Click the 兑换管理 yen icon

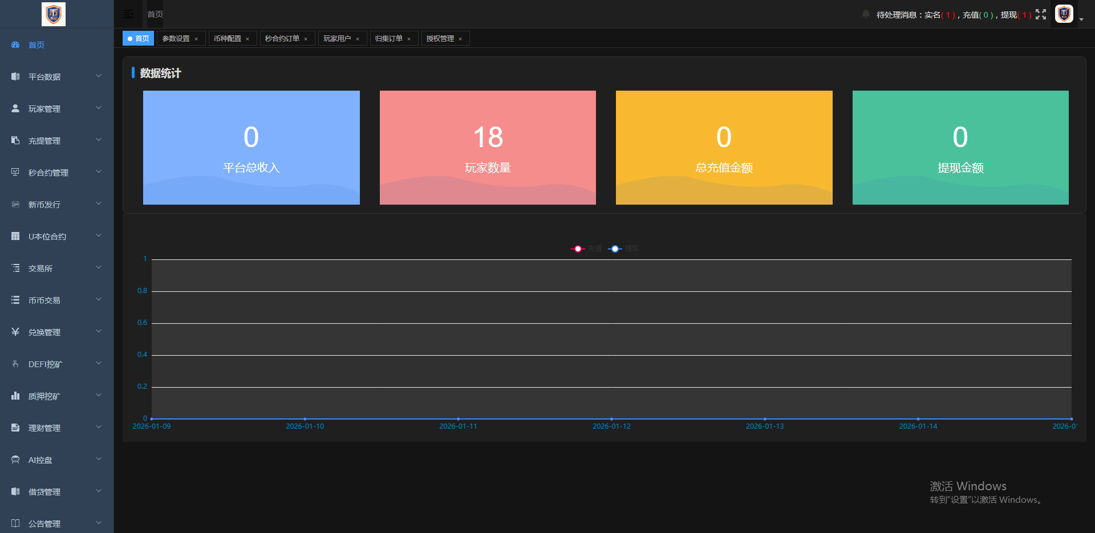(x=15, y=332)
